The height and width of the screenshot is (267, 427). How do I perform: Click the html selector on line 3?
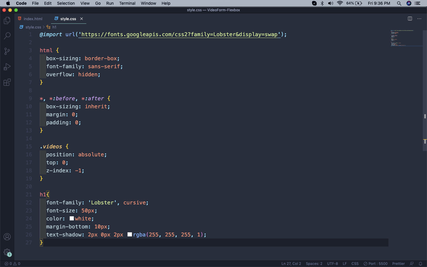pyautogui.click(x=46, y=50)
